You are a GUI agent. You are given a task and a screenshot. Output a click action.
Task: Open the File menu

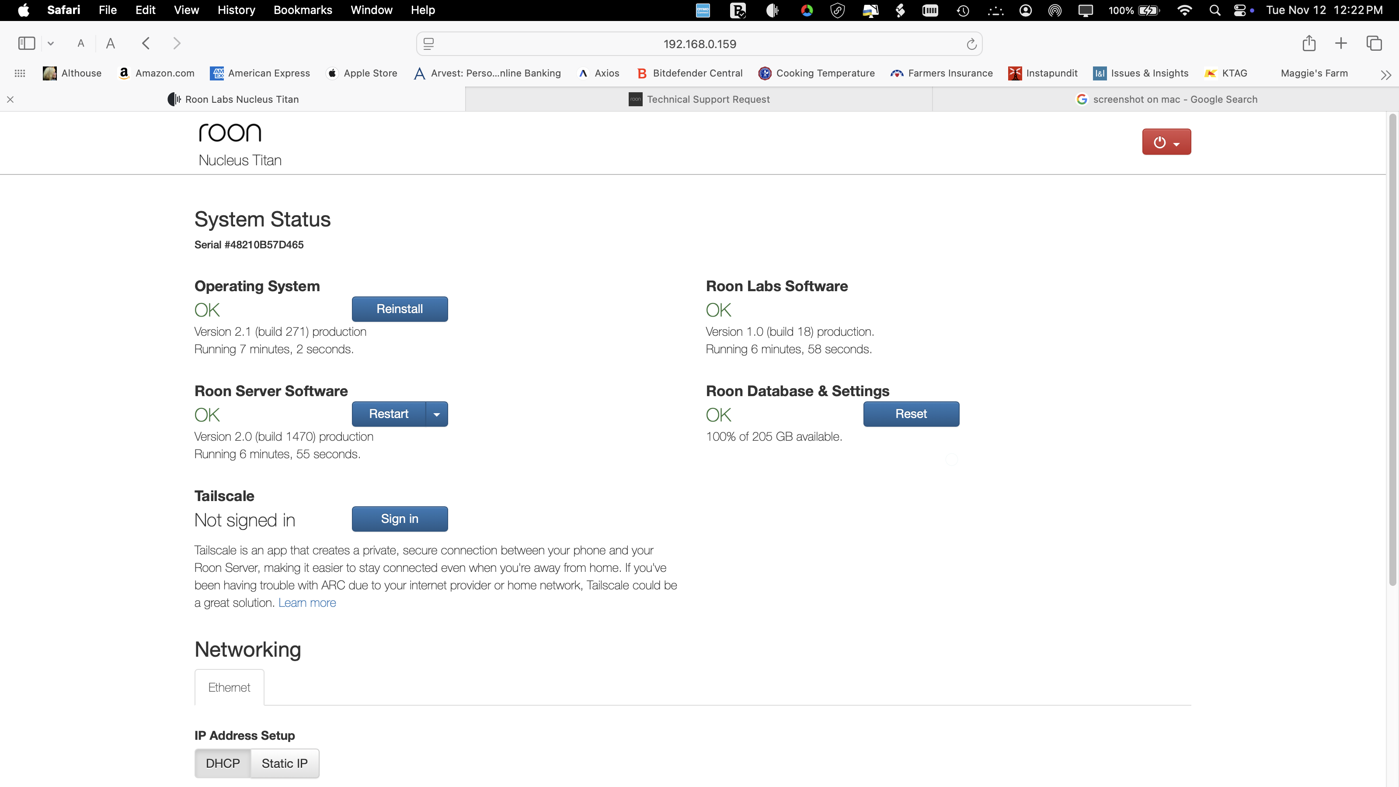(x=108, y=10)
